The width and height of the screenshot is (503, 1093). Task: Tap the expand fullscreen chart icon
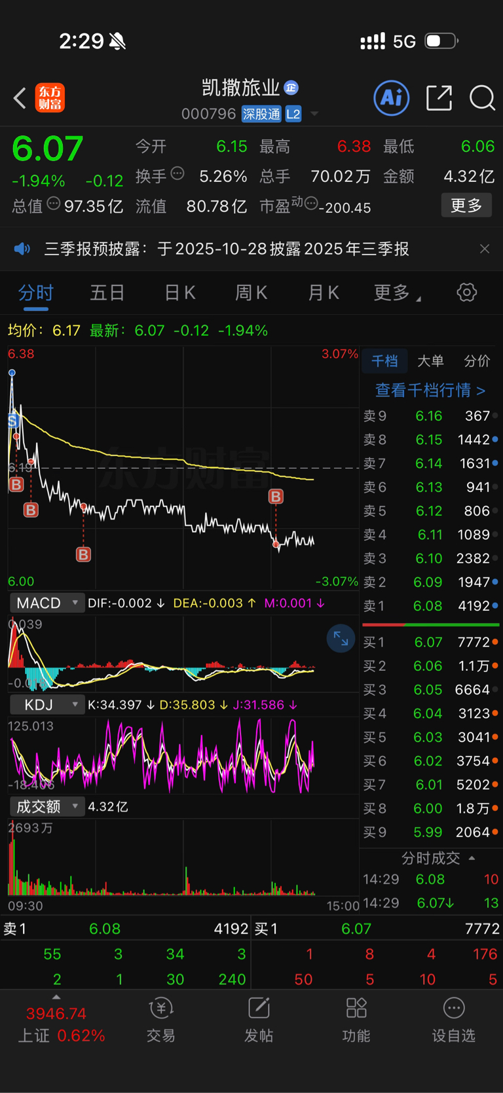pos(341,639)
